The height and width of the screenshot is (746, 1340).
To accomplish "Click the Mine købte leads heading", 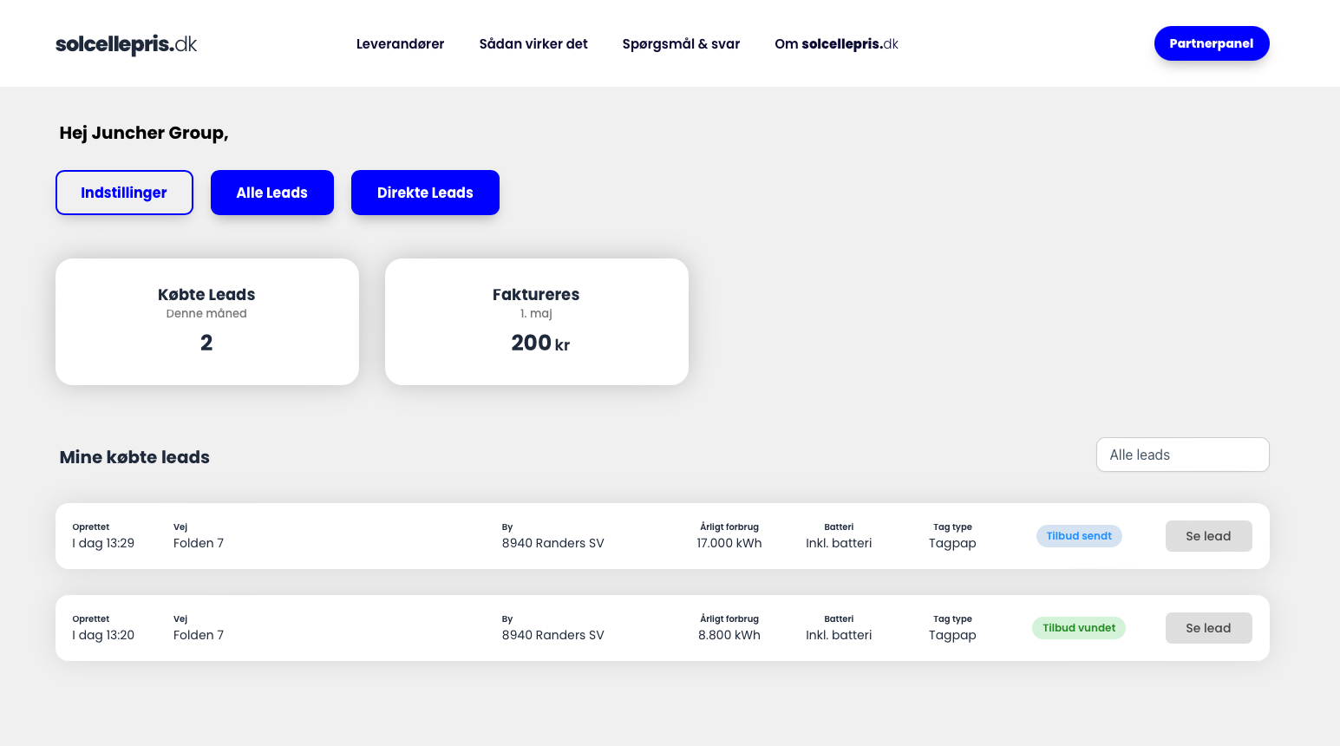I will pyautogui.click(x=134, y=457).
